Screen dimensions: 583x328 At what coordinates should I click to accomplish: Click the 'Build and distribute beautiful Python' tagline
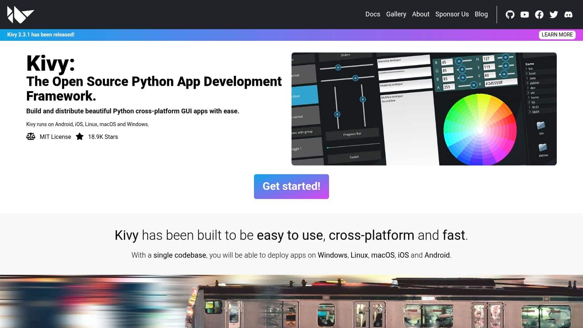133,111
